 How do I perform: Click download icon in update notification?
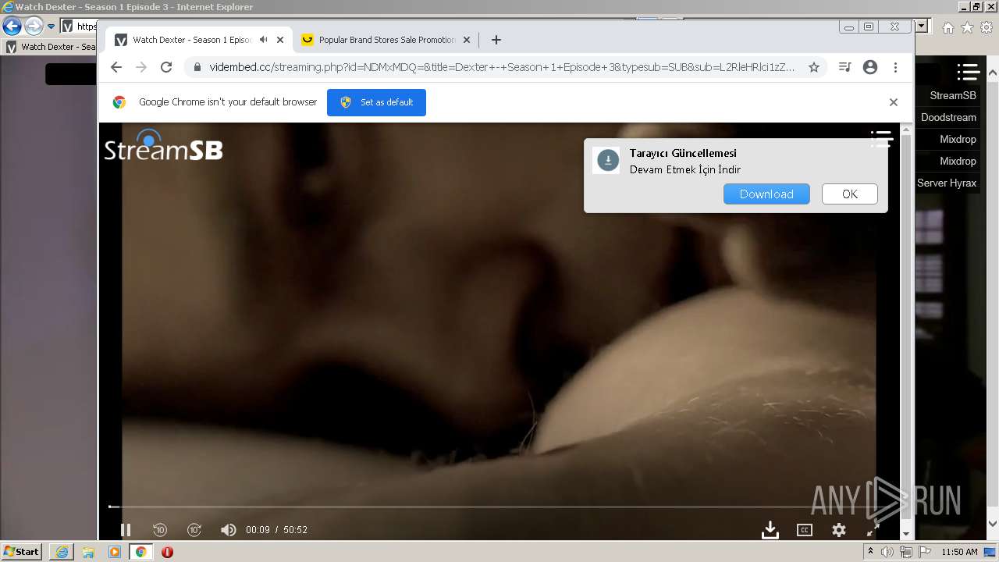(608, 160)
